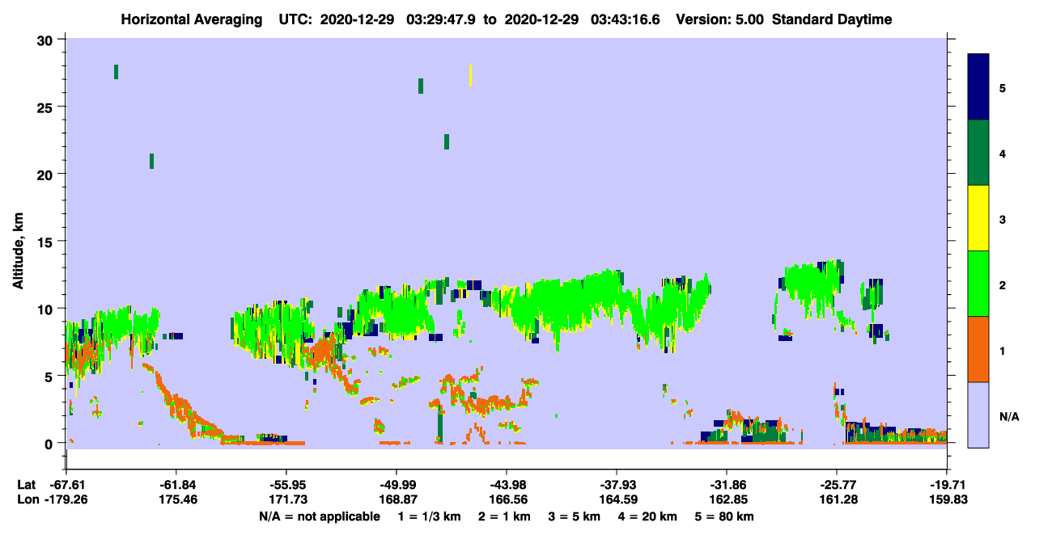Viewport: 1052px width, 539px height.
Task: Click the '1 = 1/3 km' caption
Action: (x=431, y=516)
